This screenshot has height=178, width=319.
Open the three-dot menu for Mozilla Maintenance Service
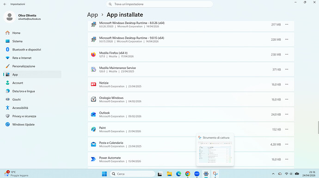click(x=287, y=69)
